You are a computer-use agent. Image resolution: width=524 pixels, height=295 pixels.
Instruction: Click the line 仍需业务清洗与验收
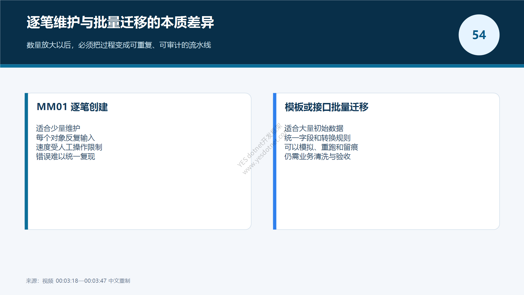(317, 157)
